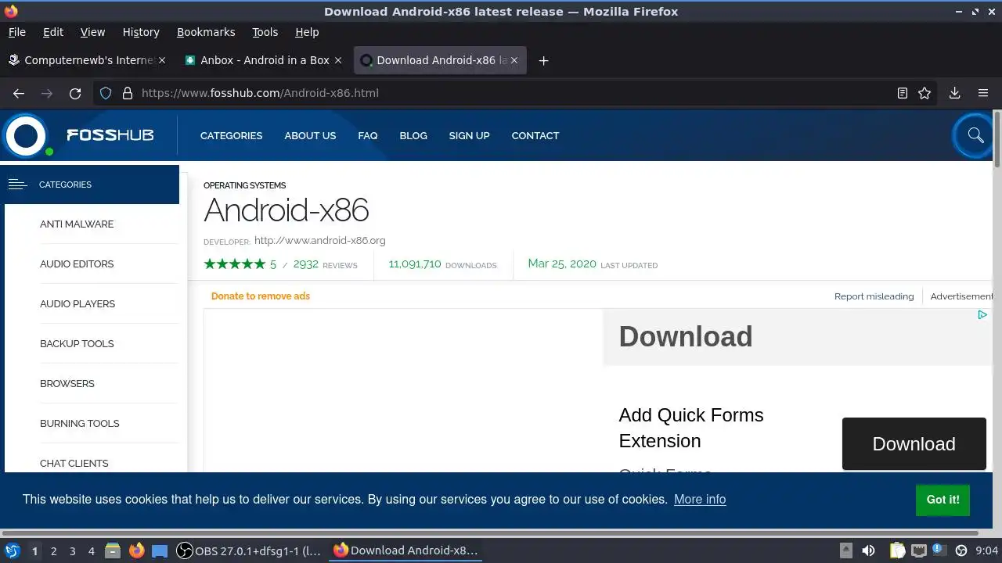Switch to Computernewb's Internet tab
1002x563 pixels.
coord(88,60)
